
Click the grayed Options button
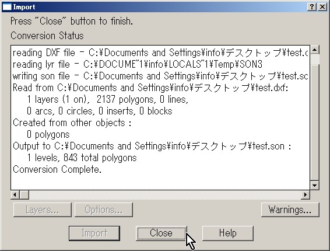[104, 210]
